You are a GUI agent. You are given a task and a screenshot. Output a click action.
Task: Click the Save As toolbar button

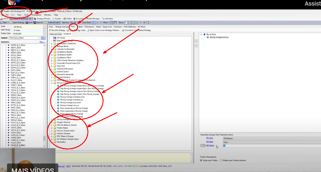(38, 23)
